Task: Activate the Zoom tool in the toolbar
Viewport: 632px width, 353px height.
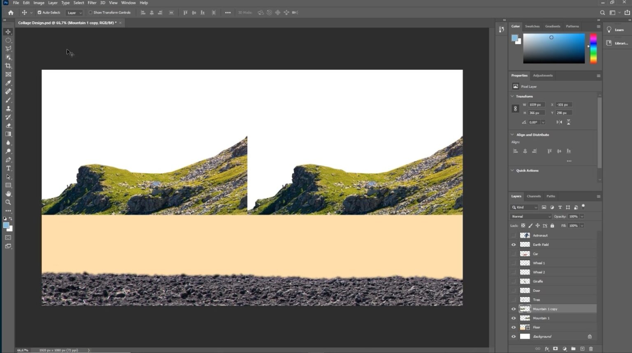Action: pos(8,202)
